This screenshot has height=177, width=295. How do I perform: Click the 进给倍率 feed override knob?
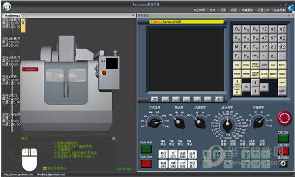coord(228,125)
